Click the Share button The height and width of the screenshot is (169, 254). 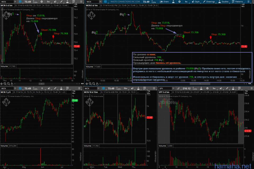tap(164, 2)
